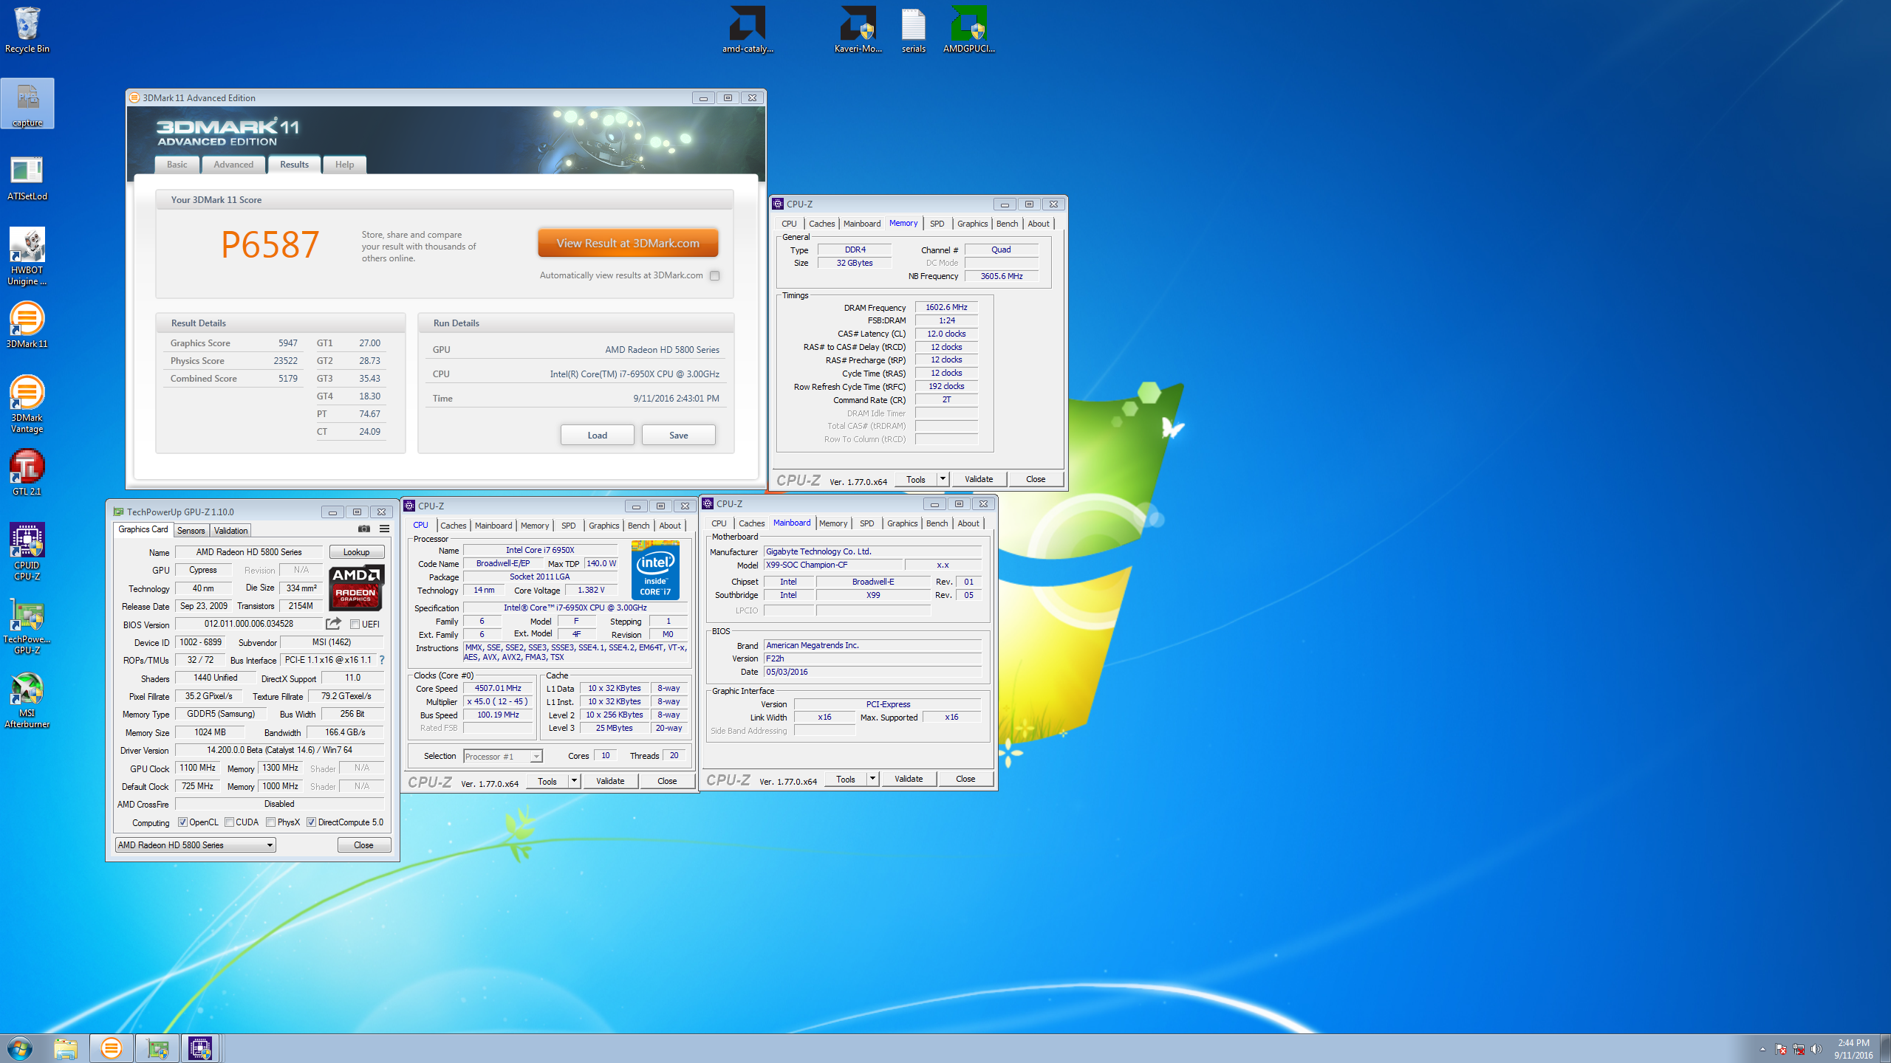Launch the 3DMark Vantage desktop shortcut
Image resolution: width=1891 pixels, height=1063 pixels.
pyautogui.click(x=27, y=404)
